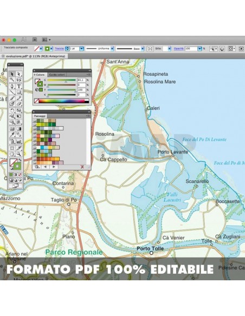The width and height of the screenshot is (245, 316).
Task: Open the Paesaggi tab
Action: 40,116
